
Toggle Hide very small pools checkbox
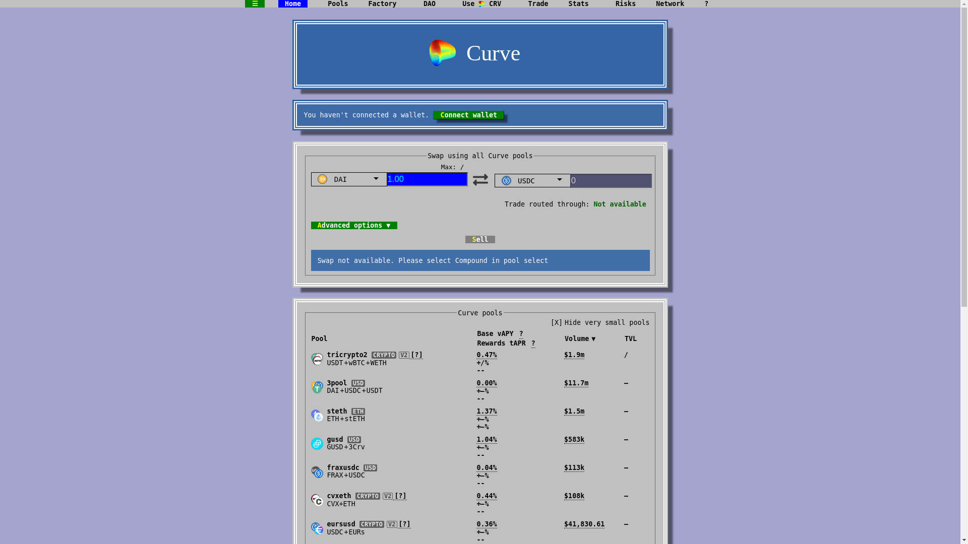(x=556, y=322)
